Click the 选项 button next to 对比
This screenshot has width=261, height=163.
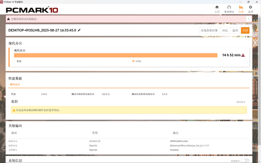click(235, 30)
